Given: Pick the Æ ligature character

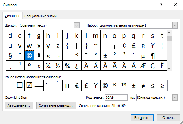Looking at the screenshot, I should tap(143, 66).
